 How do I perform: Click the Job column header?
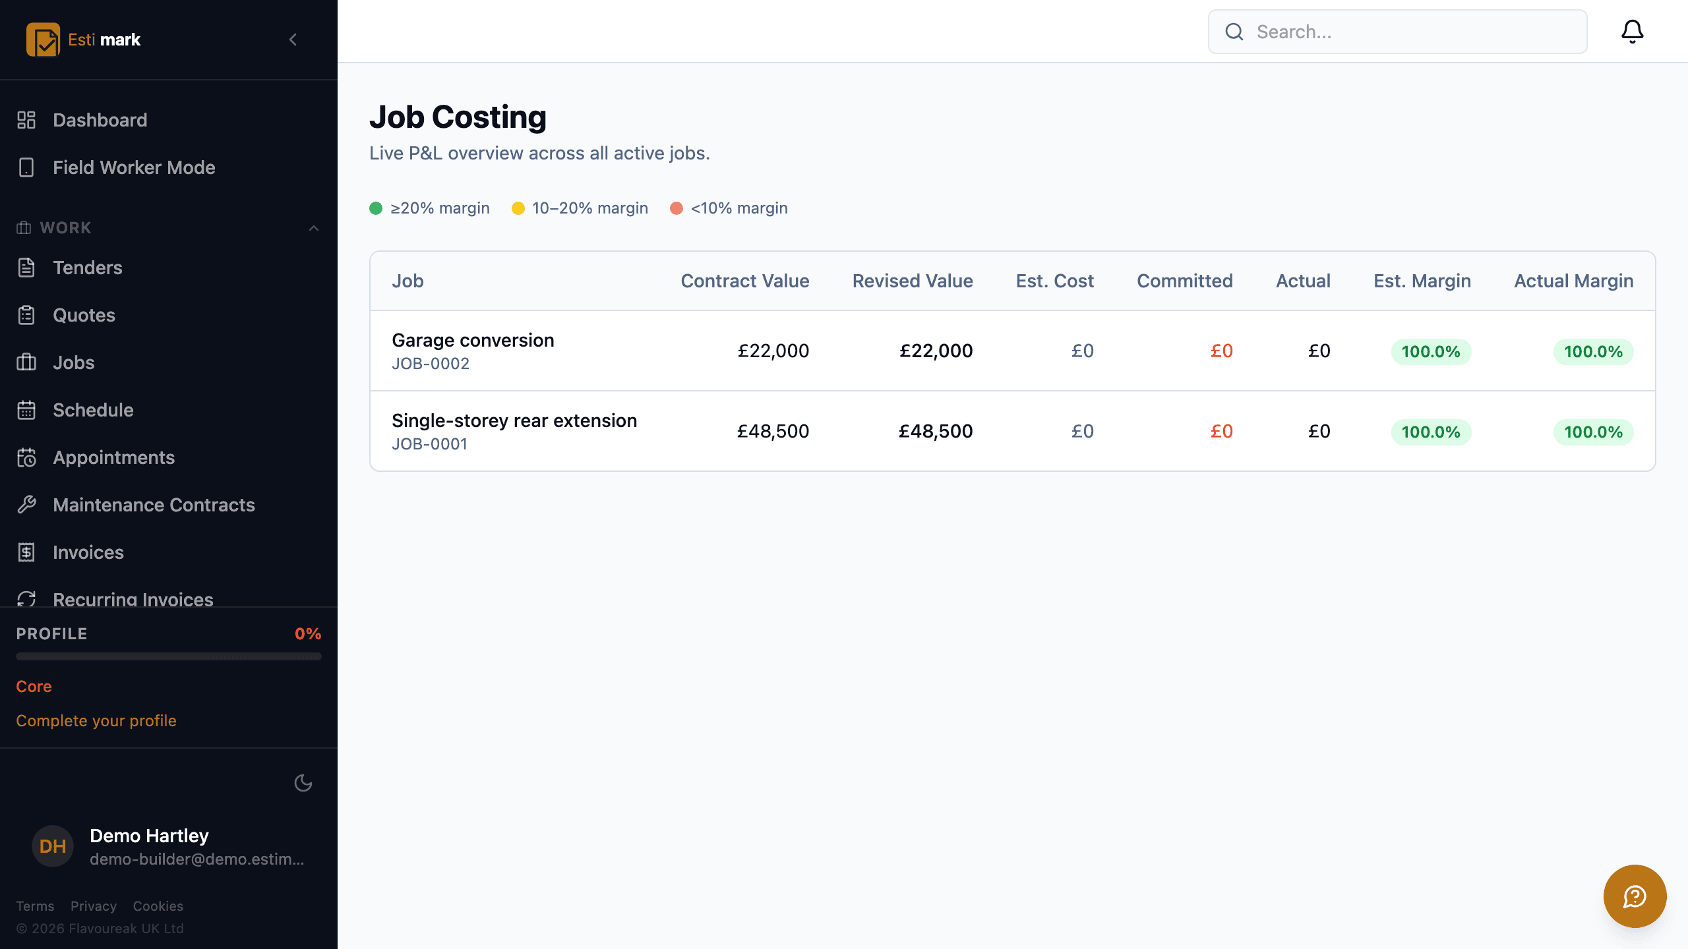click(407, 281)
